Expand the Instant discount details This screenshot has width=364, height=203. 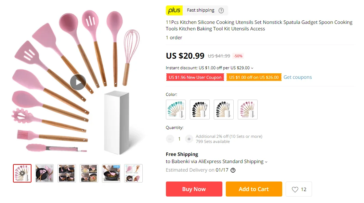(252, 68)
